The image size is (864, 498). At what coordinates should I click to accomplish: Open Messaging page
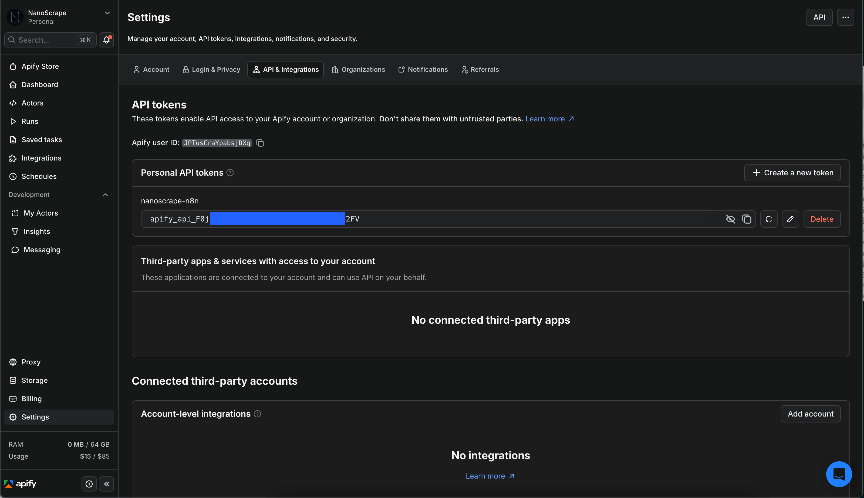click(59, 250)
